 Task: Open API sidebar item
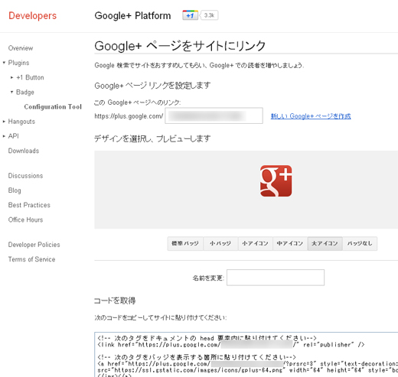[13, 136]
